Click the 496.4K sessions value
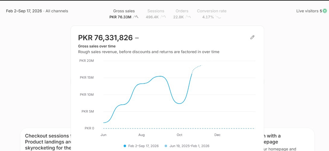This screenshot has height=151, width=329. tap(152, 17)
